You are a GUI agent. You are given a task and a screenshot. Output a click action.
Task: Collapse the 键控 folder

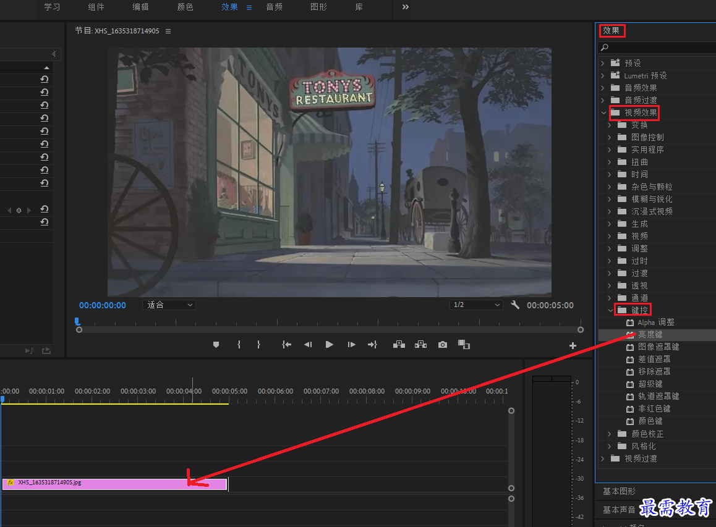(610, 310)
